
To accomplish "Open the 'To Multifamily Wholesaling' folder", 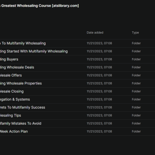I will [x=23, y=43].
